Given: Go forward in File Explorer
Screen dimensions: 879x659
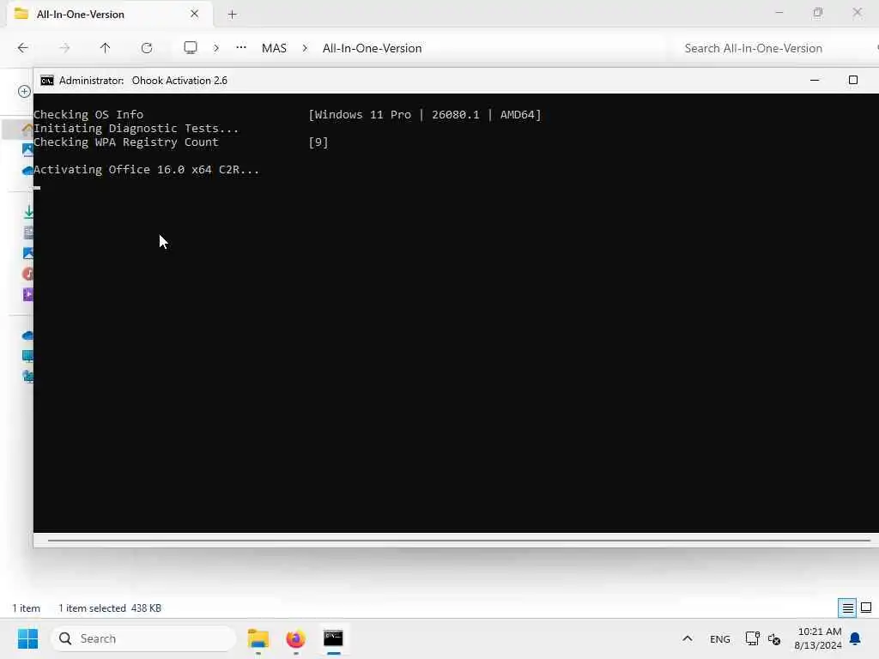Looking at the screenshot, I should (x=64, y=48).
